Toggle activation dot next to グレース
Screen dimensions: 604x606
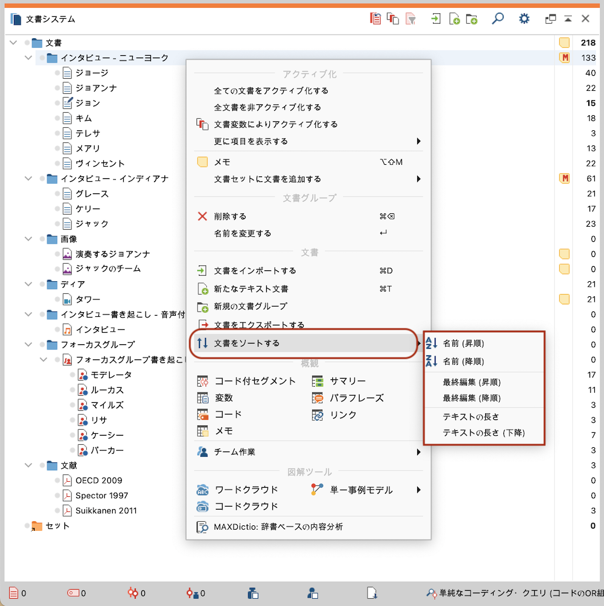(x=58, y=194)
